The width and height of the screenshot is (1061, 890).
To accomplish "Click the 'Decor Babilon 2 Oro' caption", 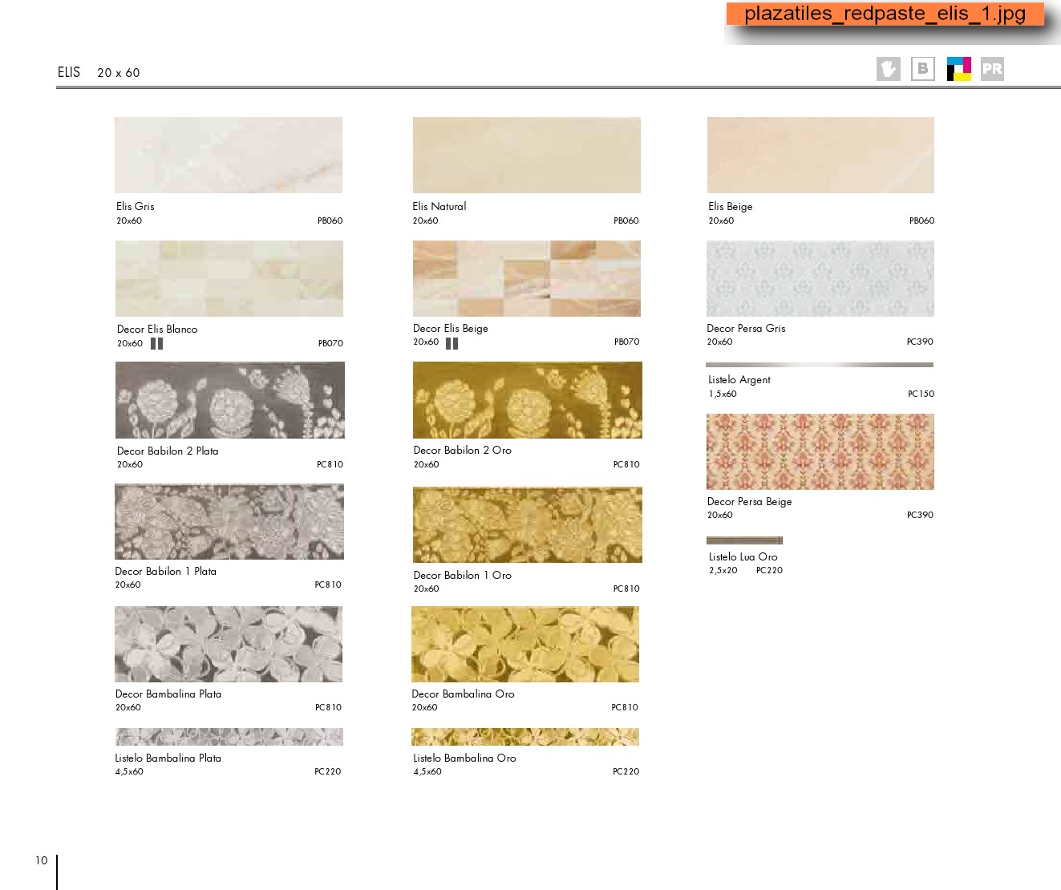I will (x=463, y=450).
